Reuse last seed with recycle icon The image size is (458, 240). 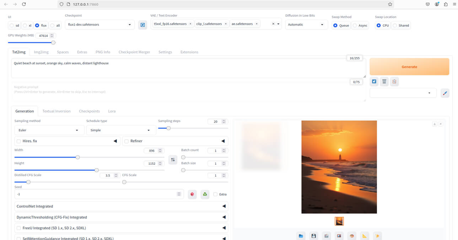[x=205, y=194]
